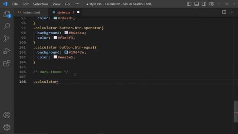Screen dimensions: 238x134
Task: Open color picker for #7de2d1
Action: click(55, 18)
